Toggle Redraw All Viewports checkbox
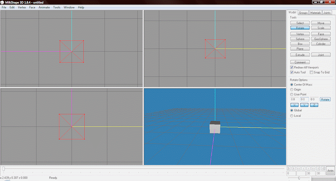Image resolution: width=336 pixels, height=181 pixels. (x=292, y=67)
